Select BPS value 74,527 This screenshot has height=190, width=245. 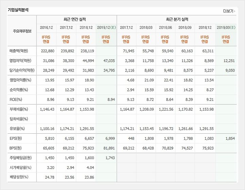pos(187,148)
